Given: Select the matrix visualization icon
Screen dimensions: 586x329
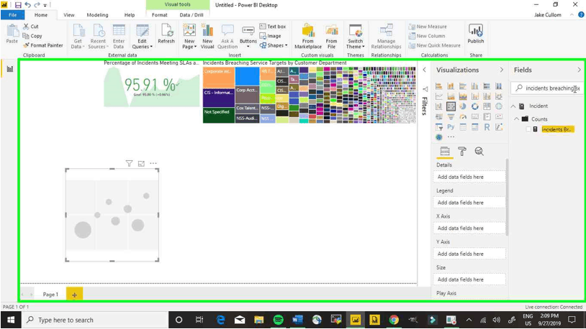Looking at the screenshot, I should 474,127.
